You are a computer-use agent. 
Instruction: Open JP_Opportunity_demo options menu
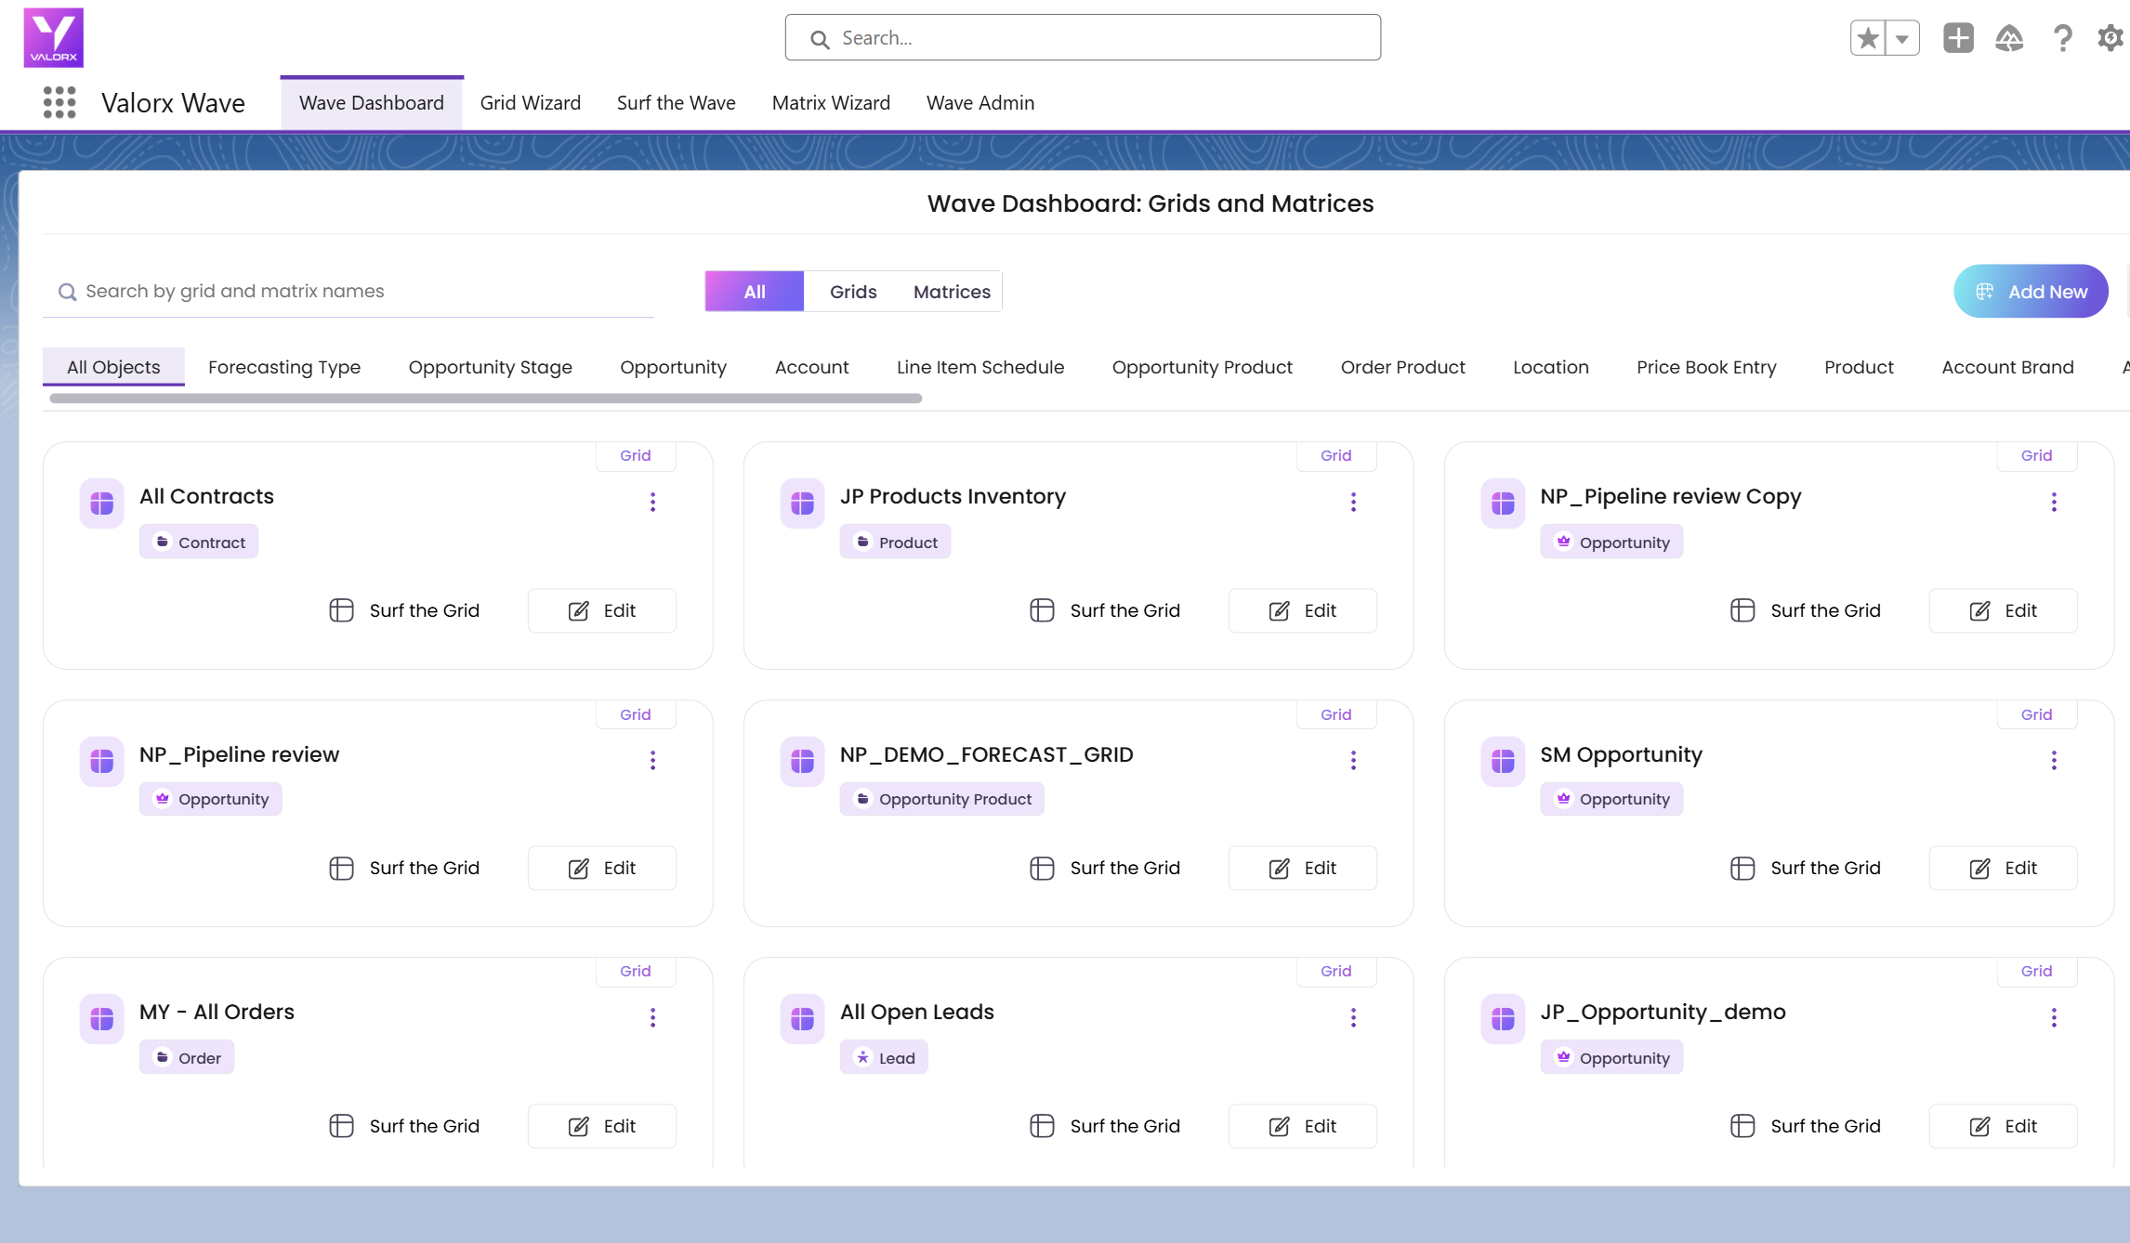coord(2055,1017)
